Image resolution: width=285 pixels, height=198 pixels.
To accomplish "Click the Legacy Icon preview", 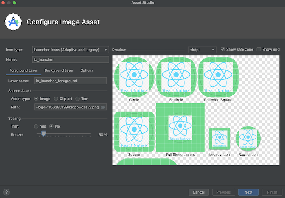I will coord(219,139).
